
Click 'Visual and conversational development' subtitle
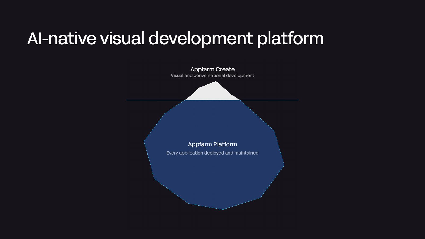point(212,76)
